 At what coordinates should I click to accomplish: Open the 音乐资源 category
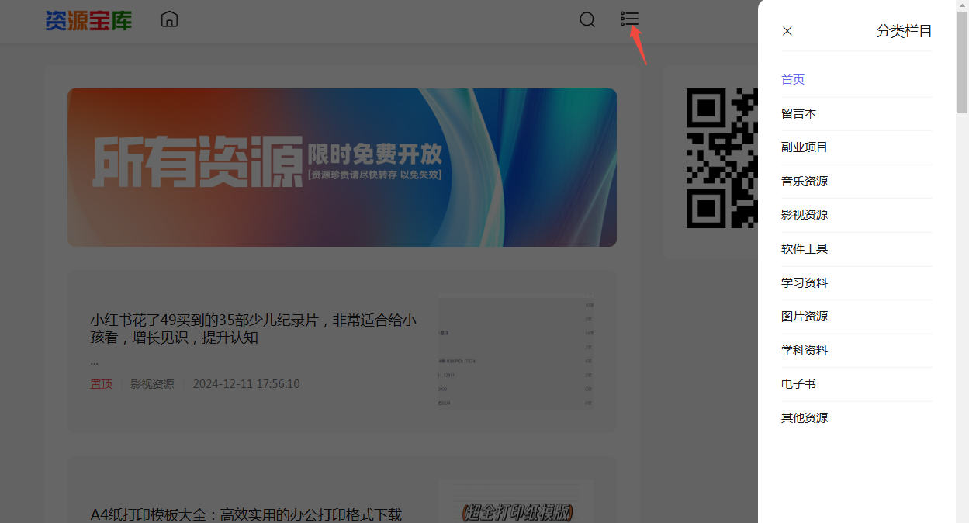pos(805,181)
